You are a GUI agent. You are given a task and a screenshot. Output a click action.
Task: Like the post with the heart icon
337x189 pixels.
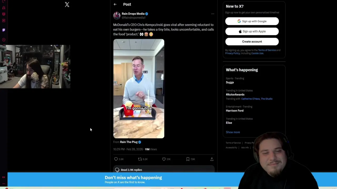(164, 159)
